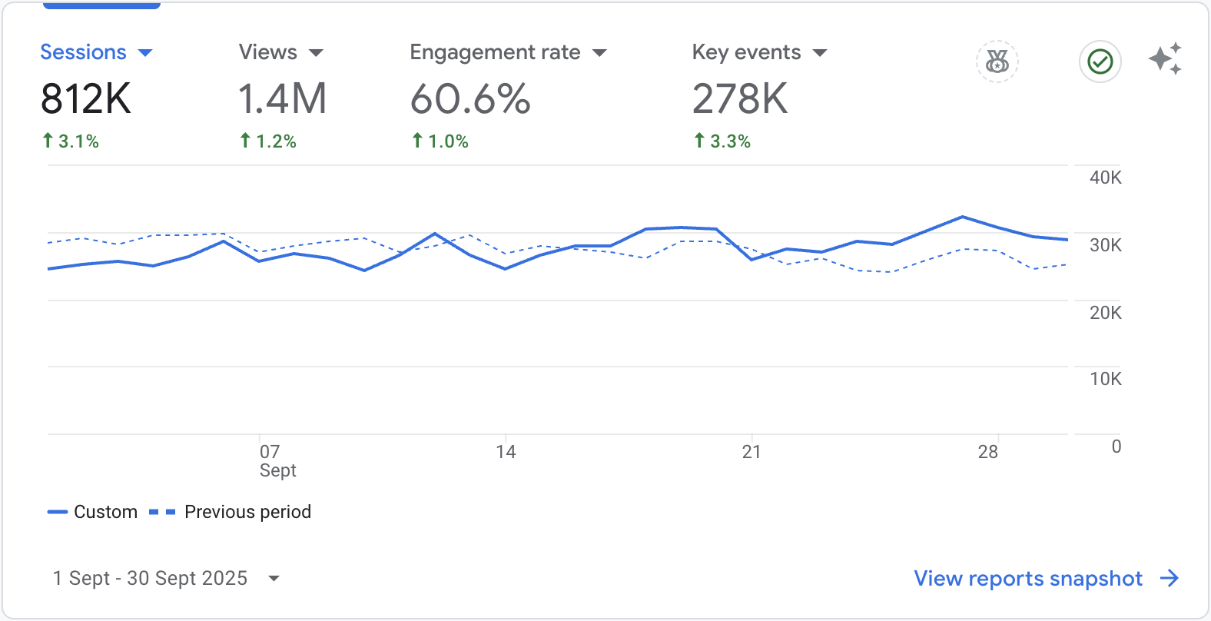Click the up arrow next to 3.3%
This screenshot has height=621, width=1211.
698,140
